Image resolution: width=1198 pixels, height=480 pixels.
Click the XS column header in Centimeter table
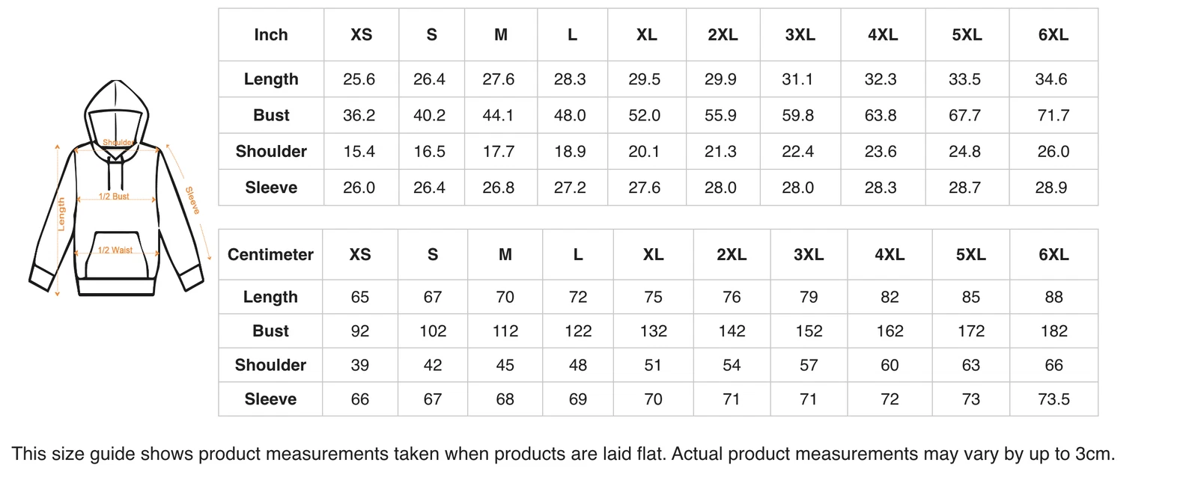(x=360, y=255)
